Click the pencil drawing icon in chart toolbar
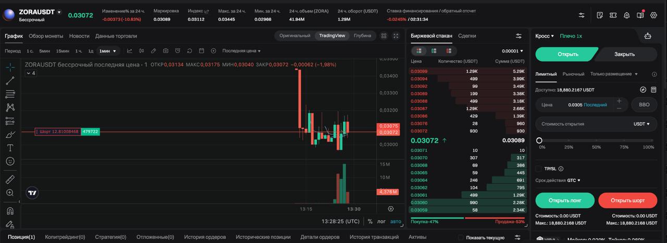This screenshot has height=243, width=667. point(154,51)
